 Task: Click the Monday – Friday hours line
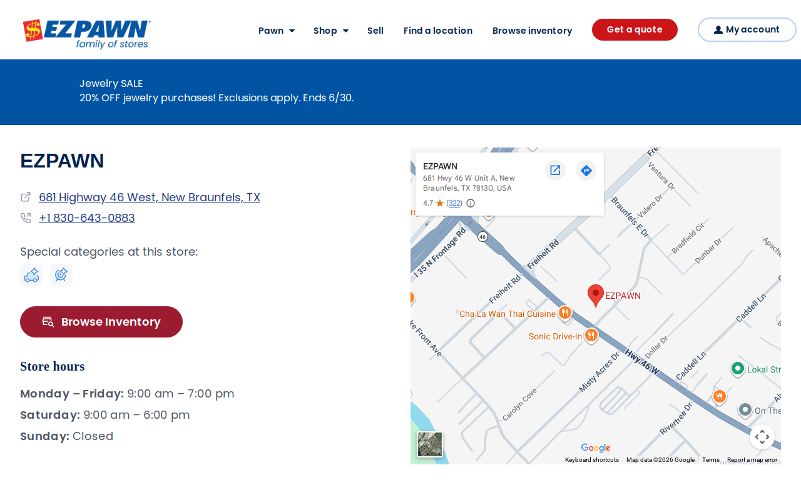(x=128, y=394)
